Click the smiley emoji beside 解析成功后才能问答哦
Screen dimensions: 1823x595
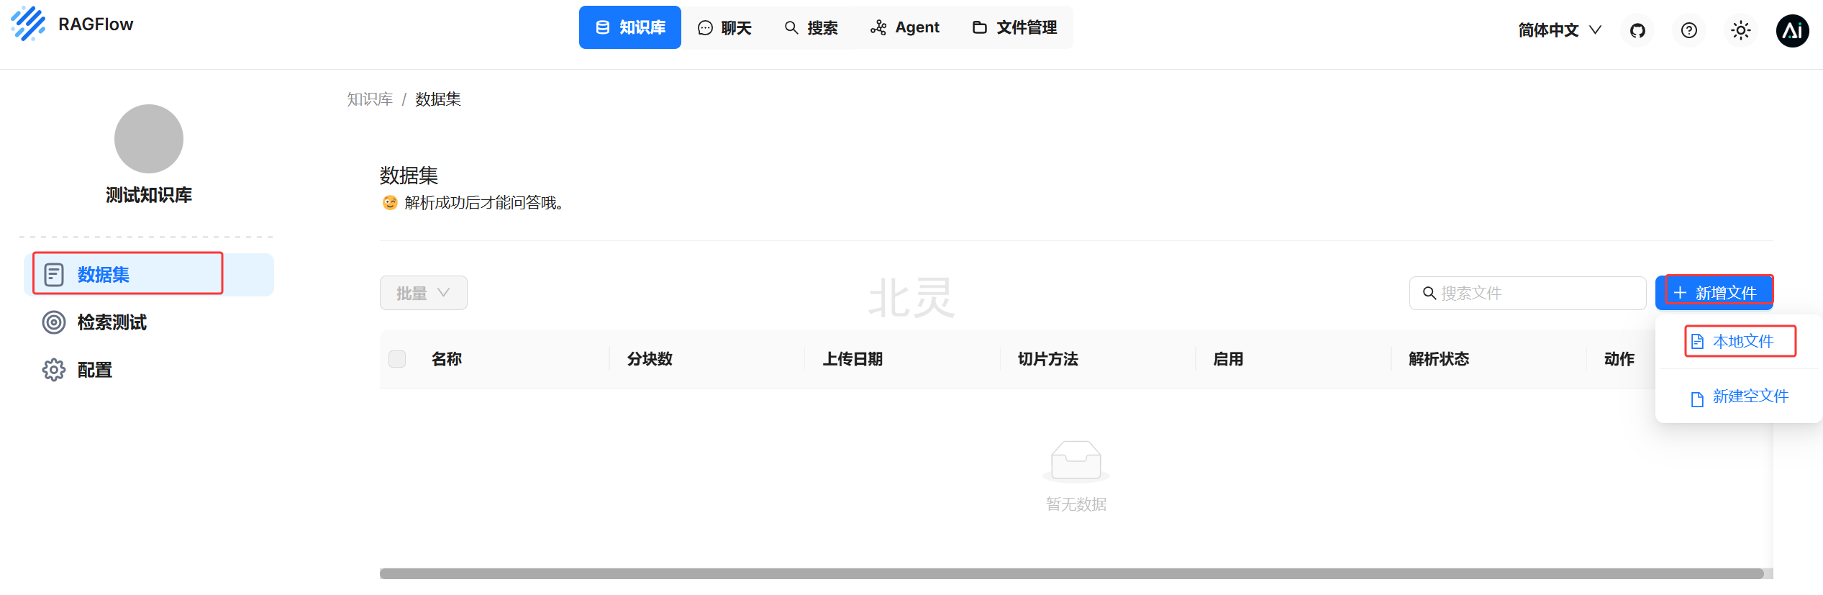pyautogui.click(x=390, y=203)
